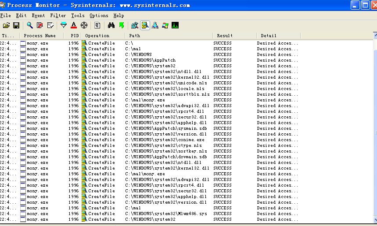Maximize the Process Monitor window

click(x=365, y=5)
